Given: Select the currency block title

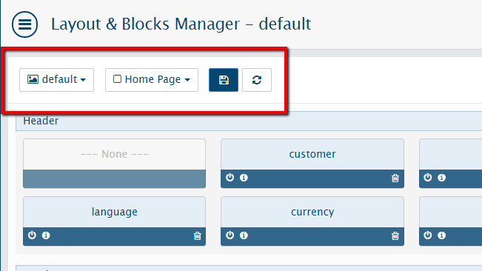Looking at the screenshot, I should point(312,212).
